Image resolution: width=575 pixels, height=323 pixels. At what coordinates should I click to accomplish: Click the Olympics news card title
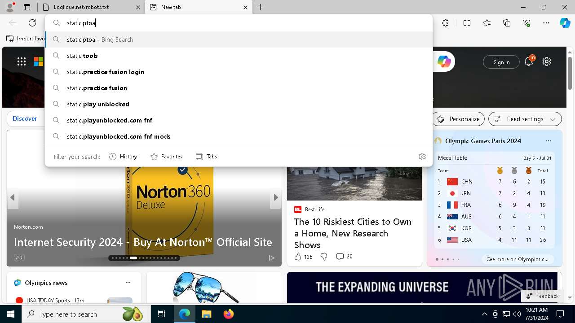click(46, 283)
